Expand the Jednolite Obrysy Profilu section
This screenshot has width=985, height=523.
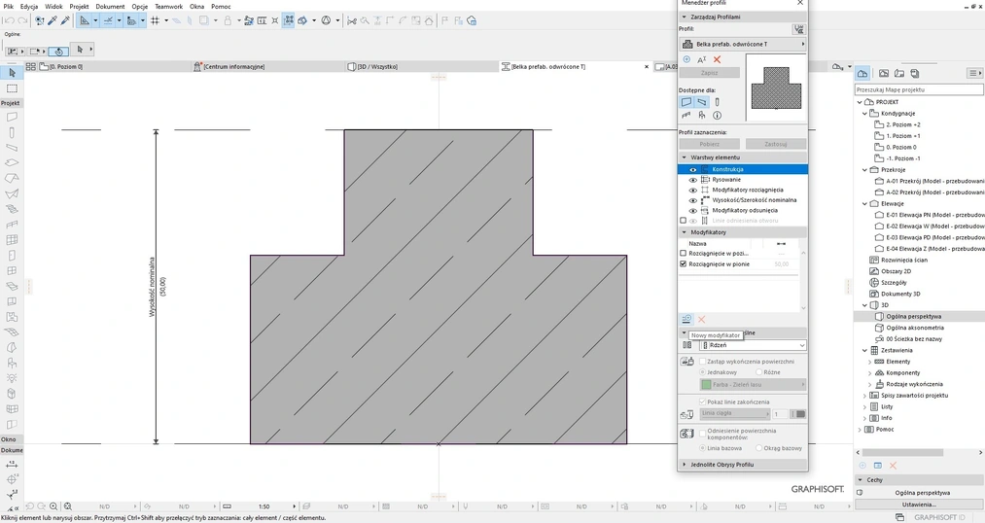[x=685, y=465]
